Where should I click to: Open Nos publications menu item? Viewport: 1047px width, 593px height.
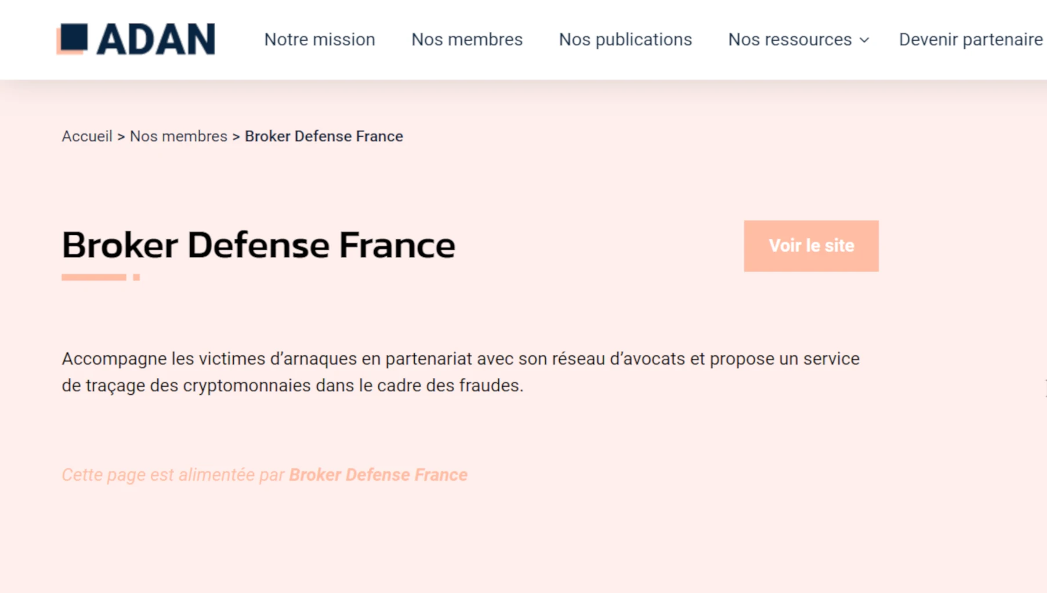[625, 39]
